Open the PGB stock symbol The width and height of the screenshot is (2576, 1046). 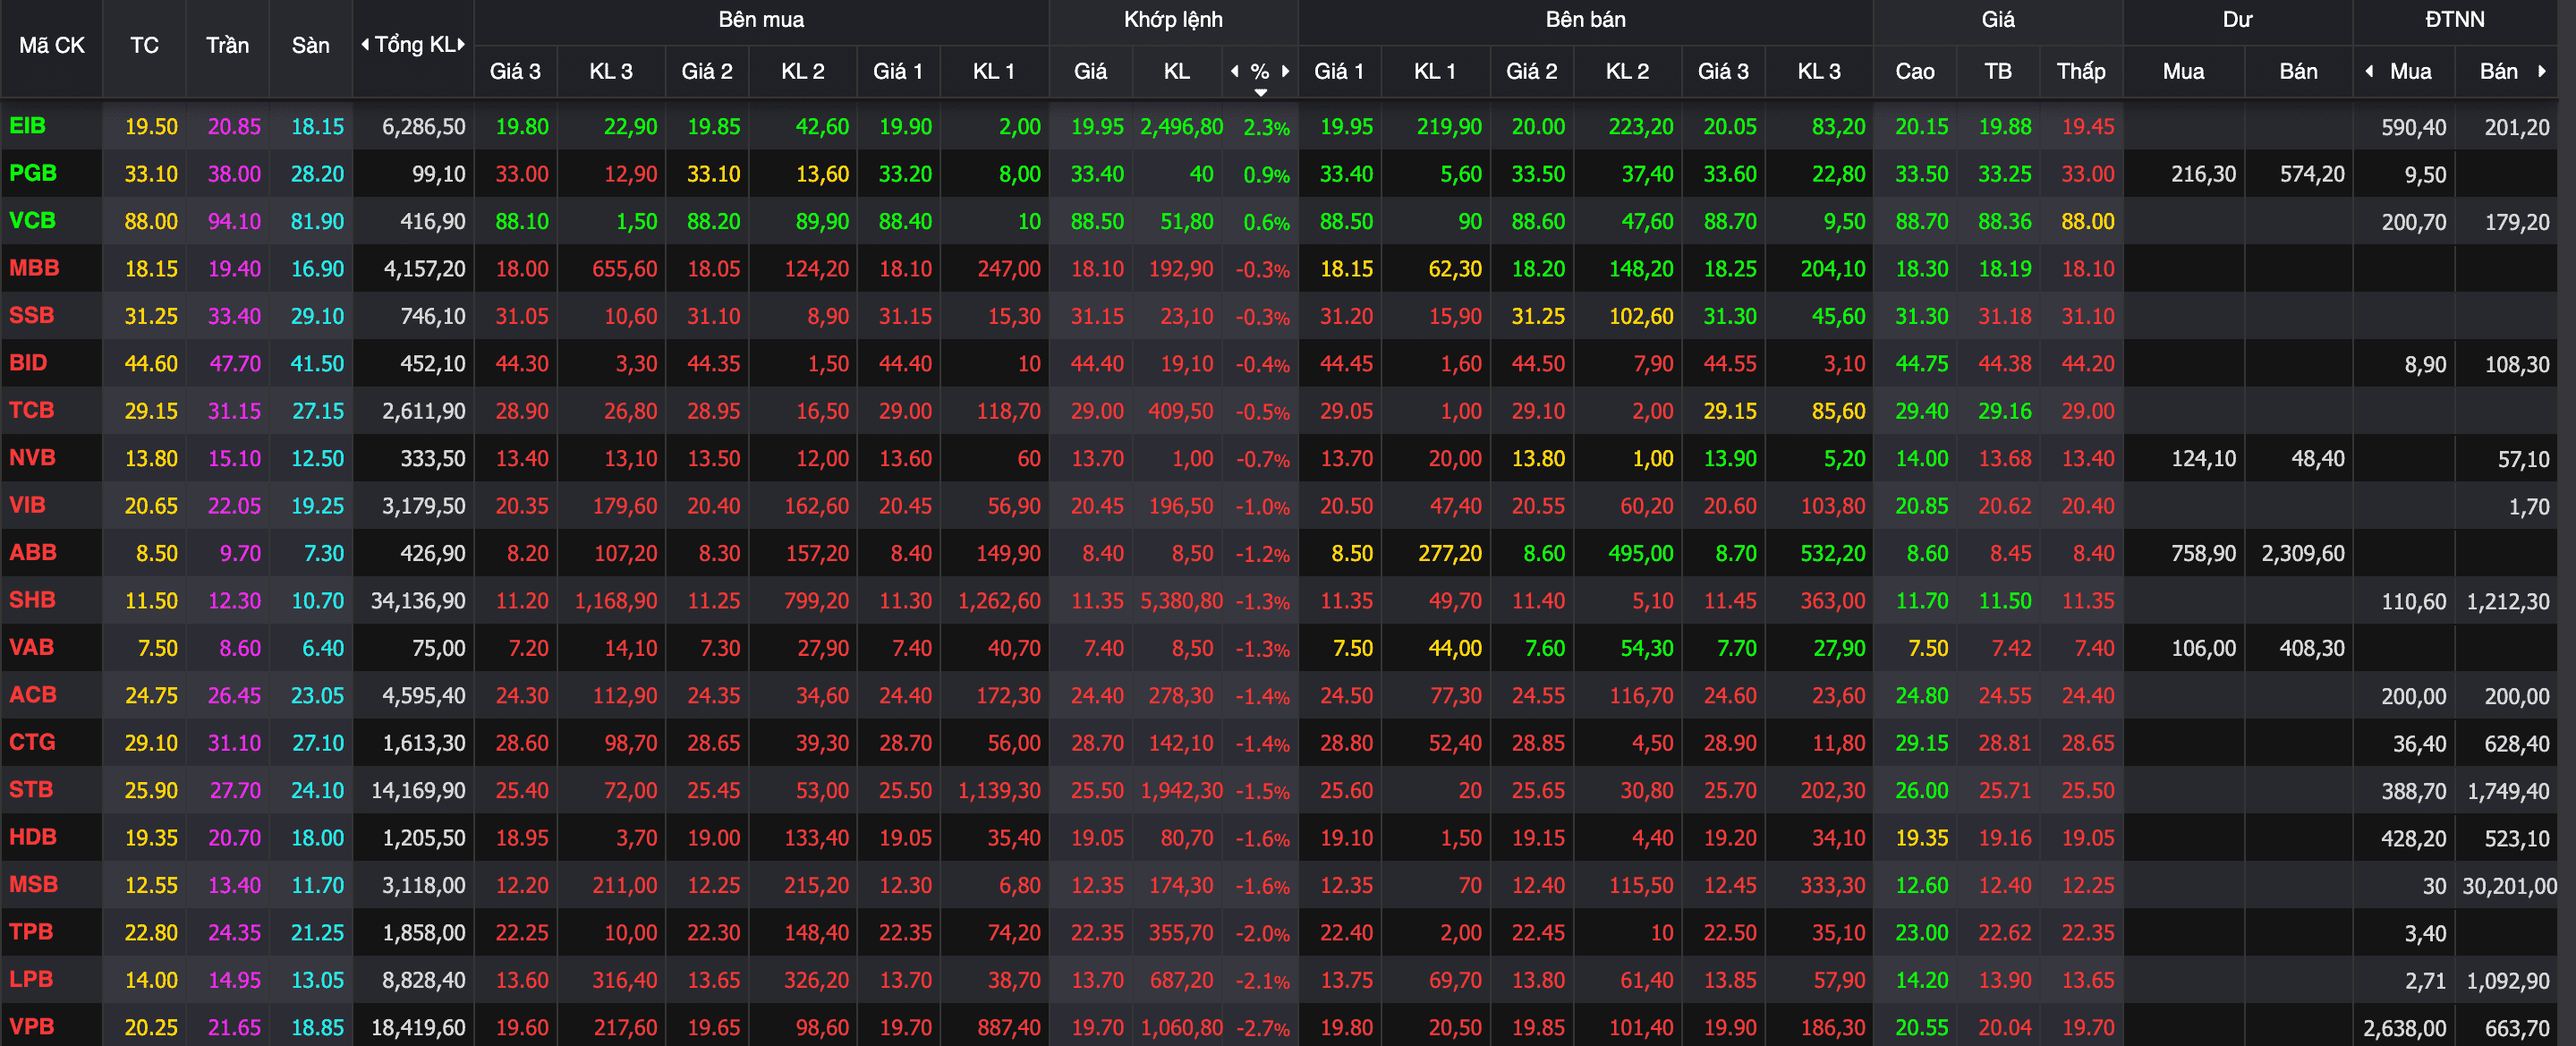click(x=33, y=173)
